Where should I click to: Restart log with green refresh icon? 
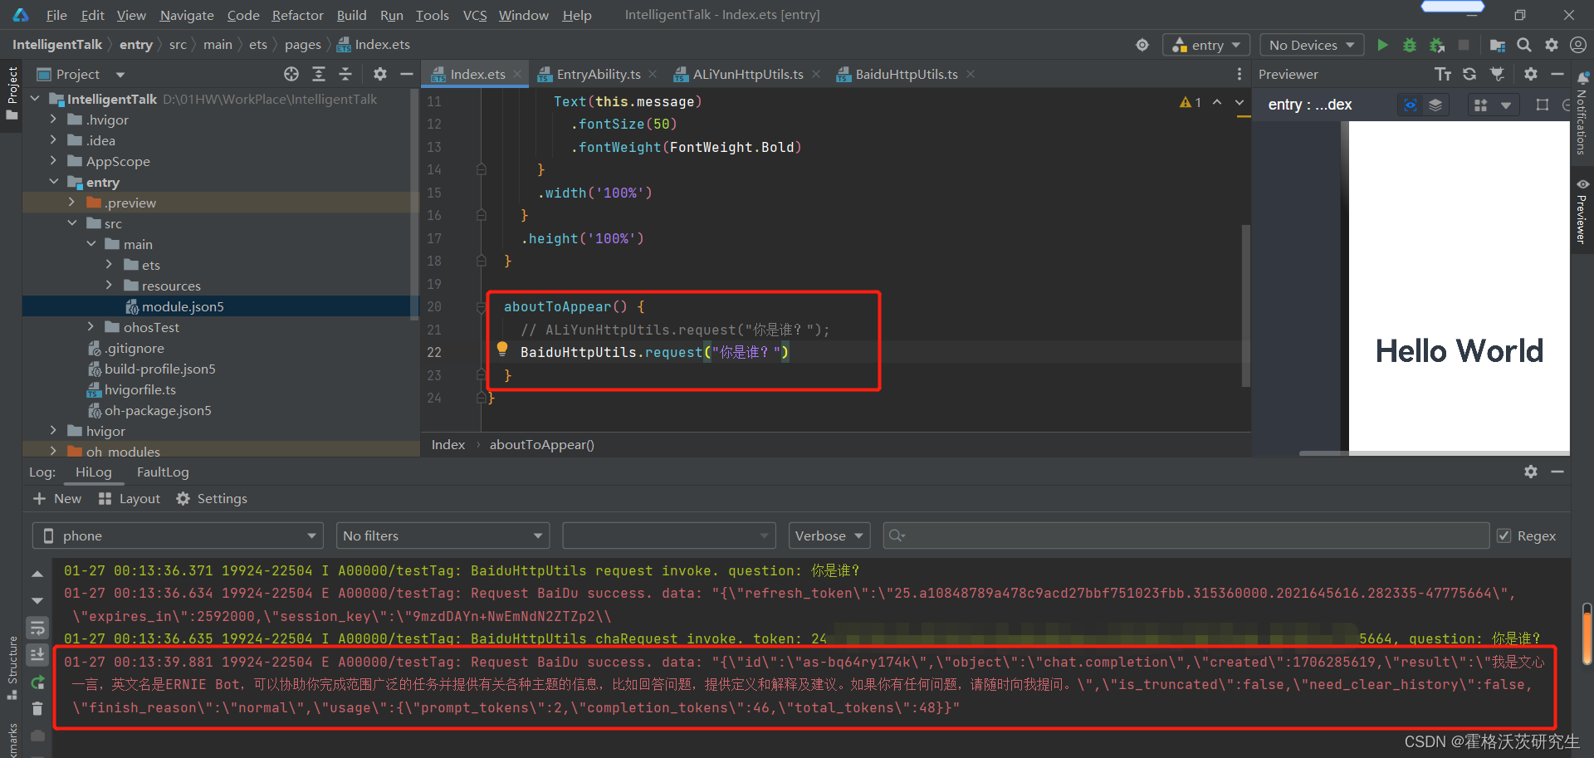37,682
